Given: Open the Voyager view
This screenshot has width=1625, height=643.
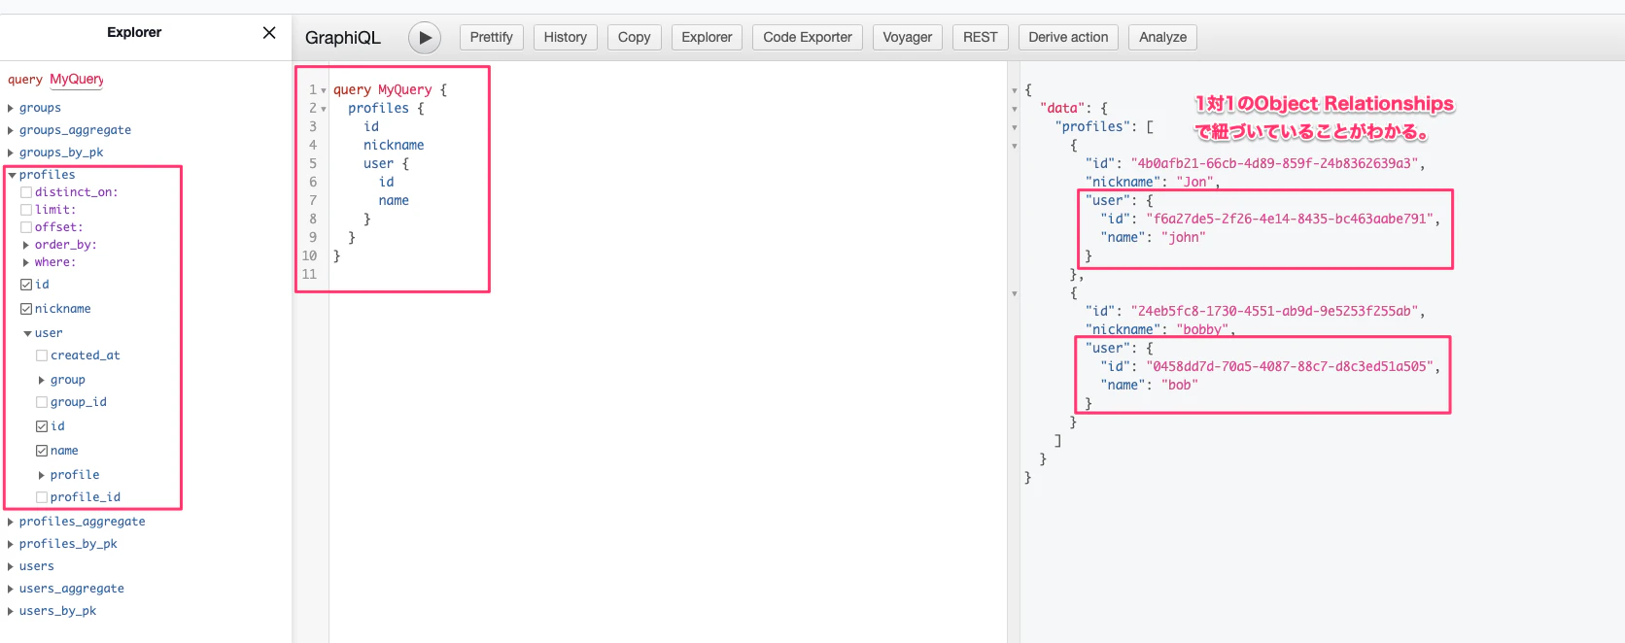Looking at the screenshot, I should [x=908, y=38].
